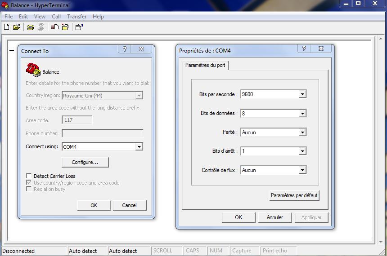Toggle Use country/region code and area code

click(x=29, y=183)
